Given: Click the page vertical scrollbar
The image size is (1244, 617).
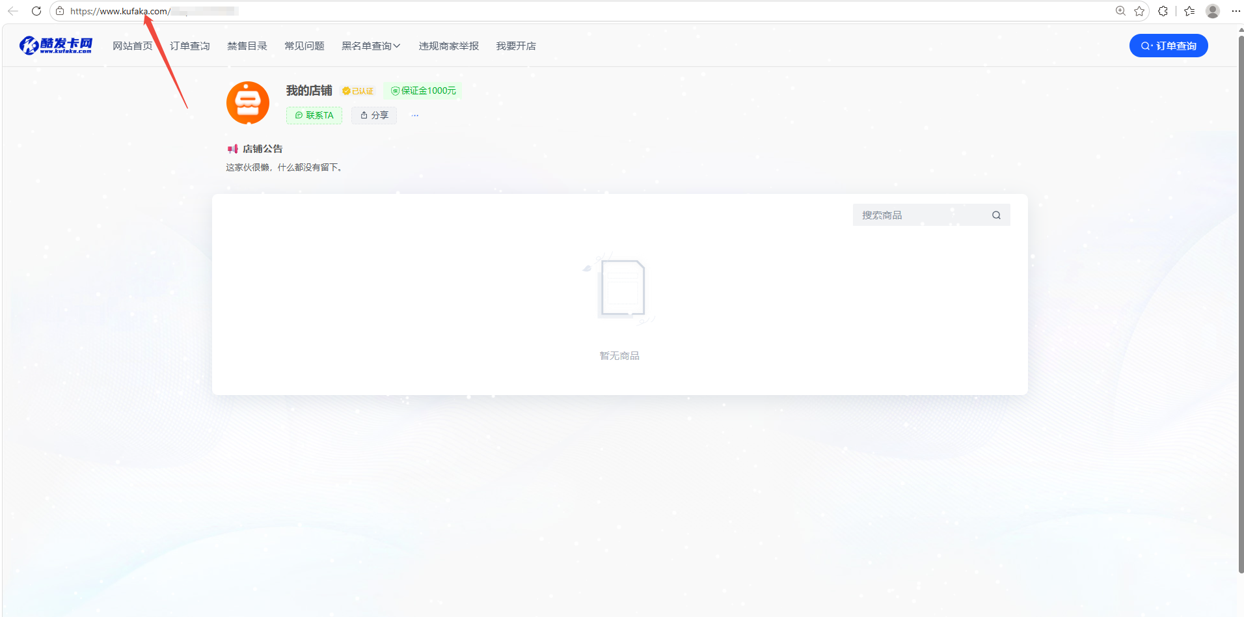Looking at the screenshot, I should click(1241, 305).
